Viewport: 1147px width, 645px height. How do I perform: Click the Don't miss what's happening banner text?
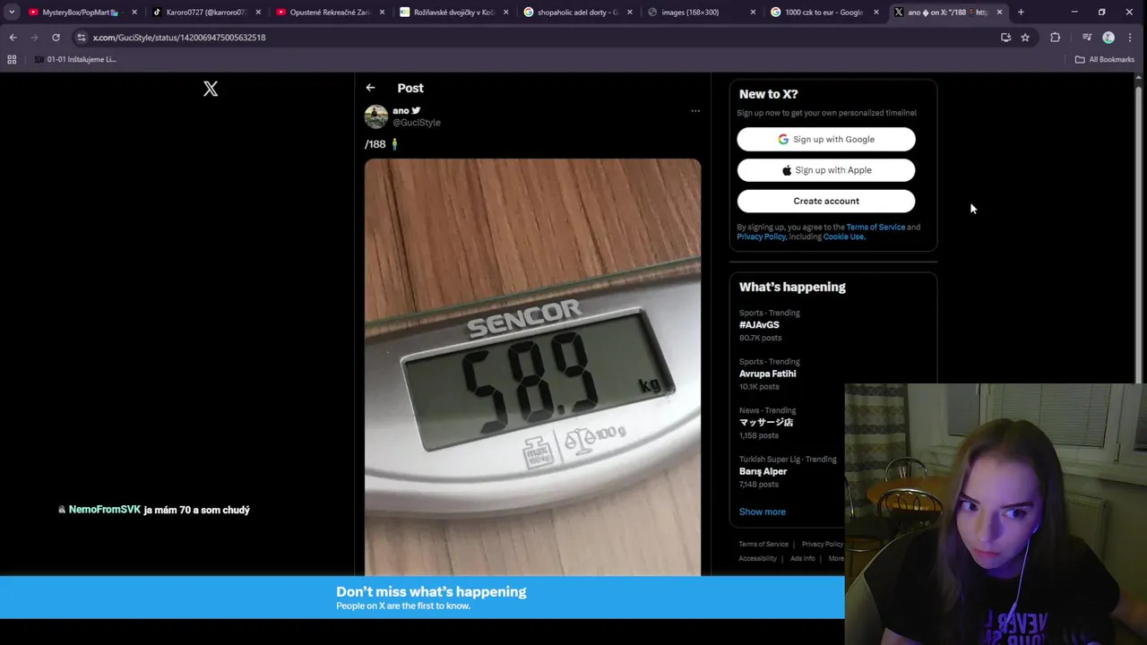tap(431, 591)
